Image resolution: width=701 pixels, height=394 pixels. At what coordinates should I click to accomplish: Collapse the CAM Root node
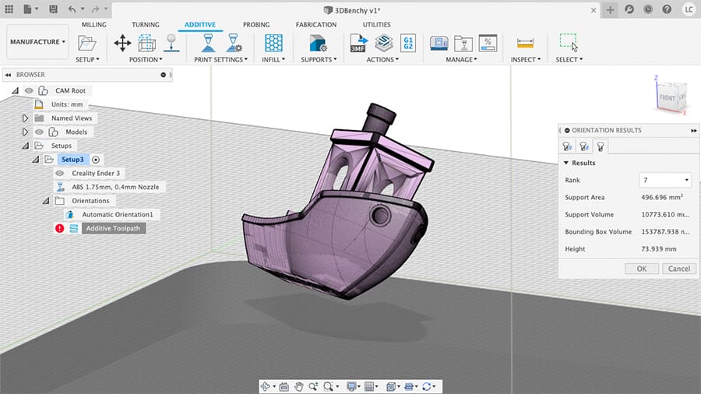[x=16, y=90]
